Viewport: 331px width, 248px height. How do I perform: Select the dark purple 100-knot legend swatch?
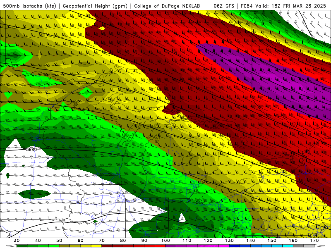pos(171,246)
